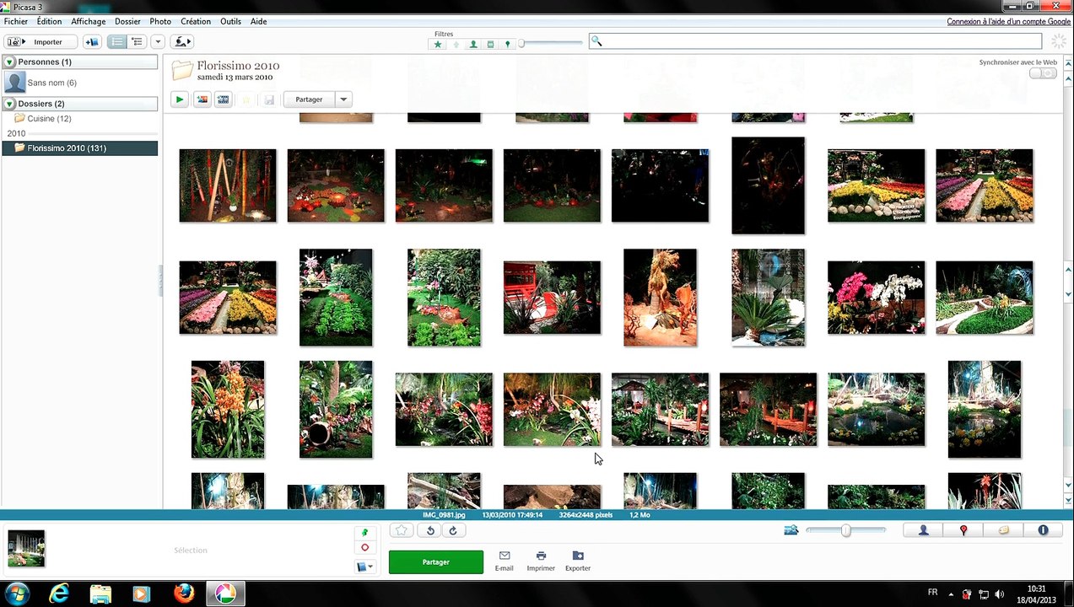This screenshot has width=1074, height=607.
Task: Click the Importer camera icon button
Action: (40, 41)
